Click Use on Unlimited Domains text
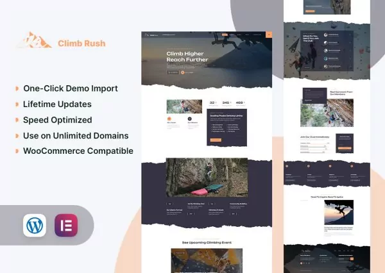This screenshot has width=385, height=273. [x=76, y=136]
